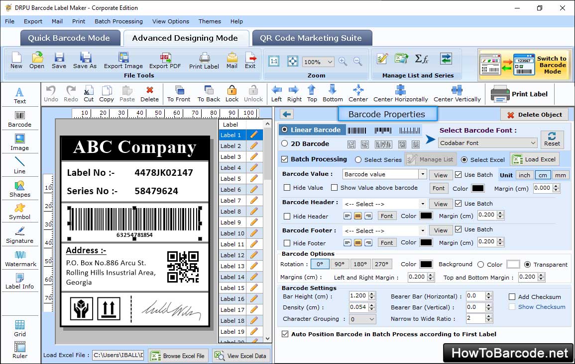Click the zoom-in magnifier icon

coord(343,62)
